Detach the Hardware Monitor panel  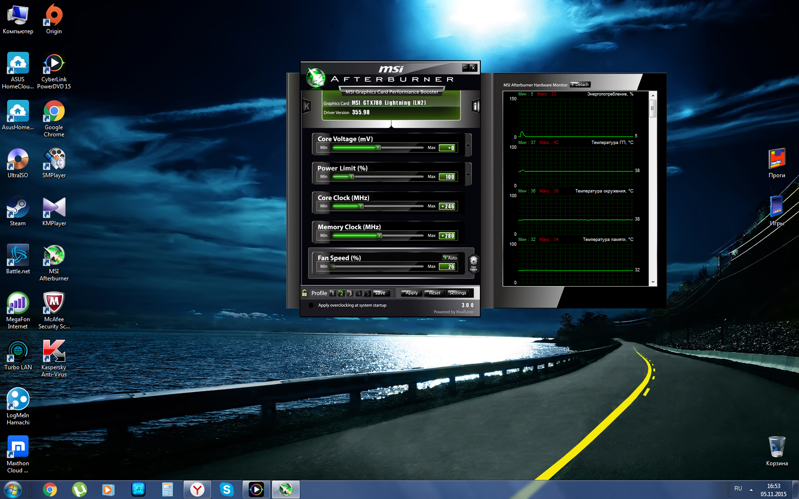pyautogui.click(x=580, y=85)
